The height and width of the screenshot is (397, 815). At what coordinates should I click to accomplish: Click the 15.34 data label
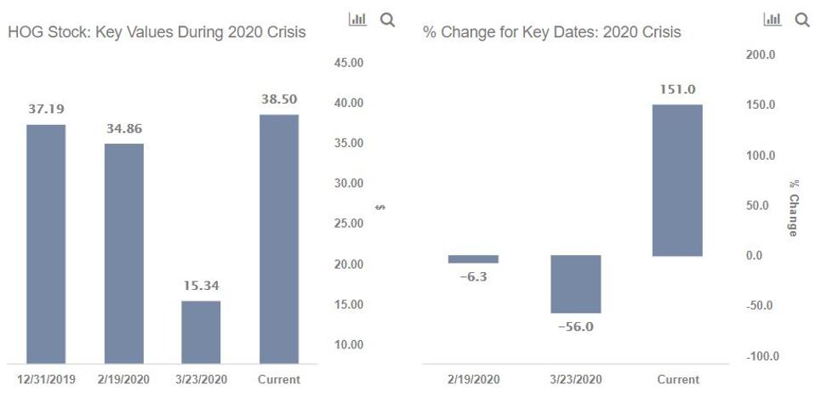201,286
